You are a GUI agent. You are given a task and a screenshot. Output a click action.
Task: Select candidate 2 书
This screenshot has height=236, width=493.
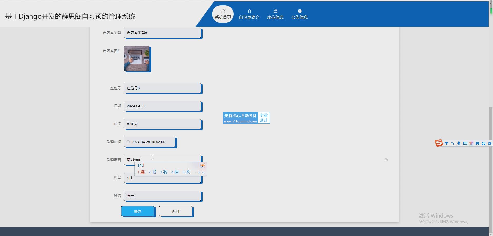click(x=153, y=172)
